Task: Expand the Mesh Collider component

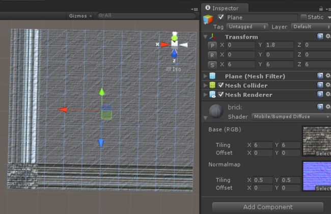Action: [205, 86]
